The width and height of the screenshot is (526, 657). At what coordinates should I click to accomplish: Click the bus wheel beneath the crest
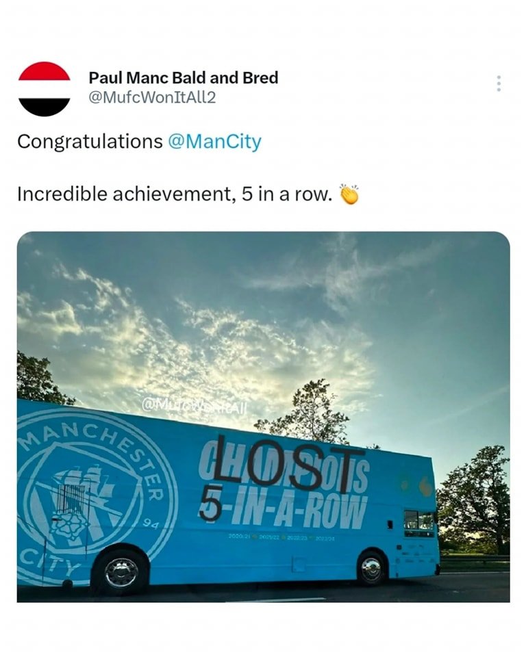click(121, 572)
